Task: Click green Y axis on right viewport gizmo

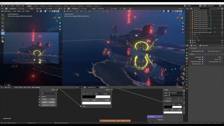Action: (182, 18)
